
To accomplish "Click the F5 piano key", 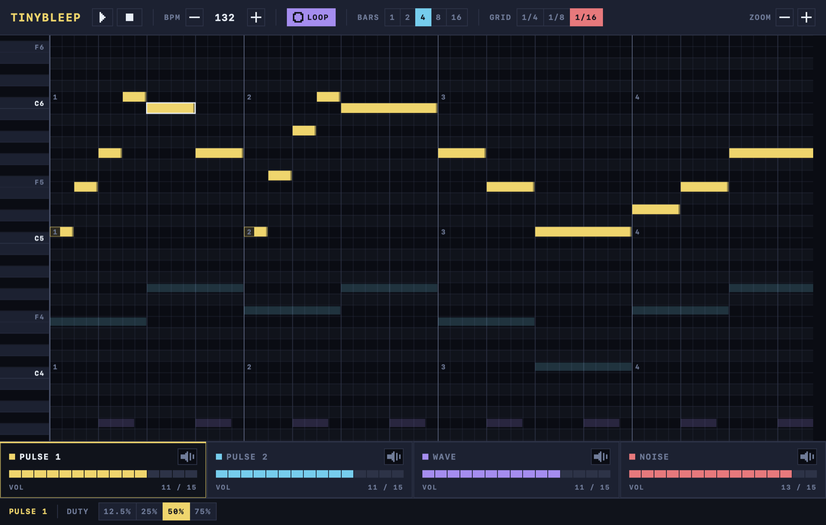I will pyautogui.click(x=25, y=182).
